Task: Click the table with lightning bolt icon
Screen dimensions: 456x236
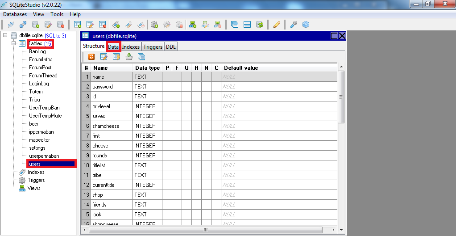Action: tap(116, 57)
